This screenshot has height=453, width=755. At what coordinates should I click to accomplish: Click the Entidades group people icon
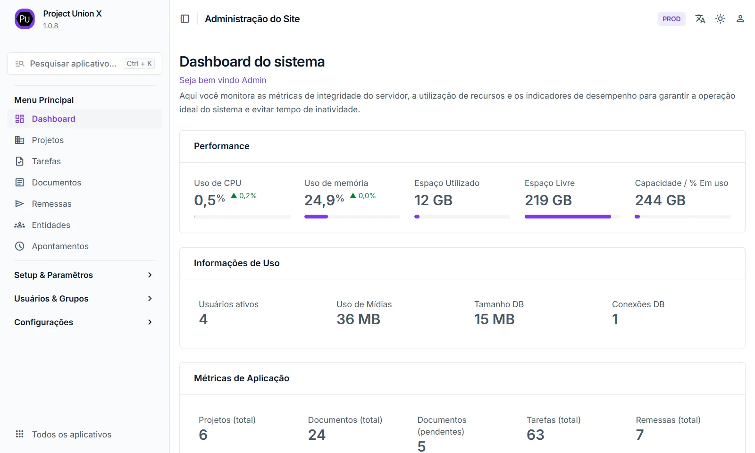pyautogui.click(x=19, y=225)
